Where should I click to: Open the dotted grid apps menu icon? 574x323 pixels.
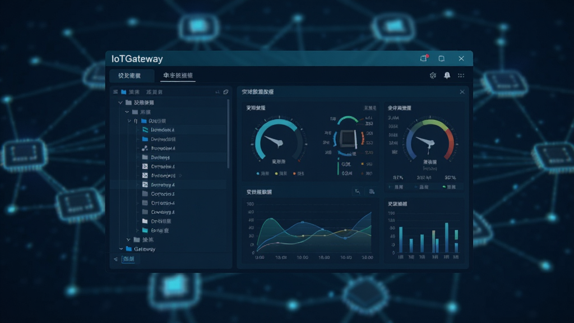pyautogui.click(x=461, y=76)
